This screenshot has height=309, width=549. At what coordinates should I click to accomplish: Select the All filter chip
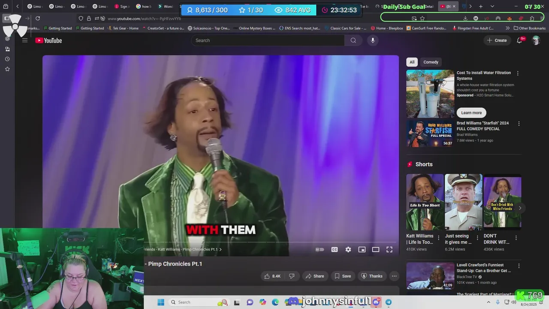(x=412, y=62)
